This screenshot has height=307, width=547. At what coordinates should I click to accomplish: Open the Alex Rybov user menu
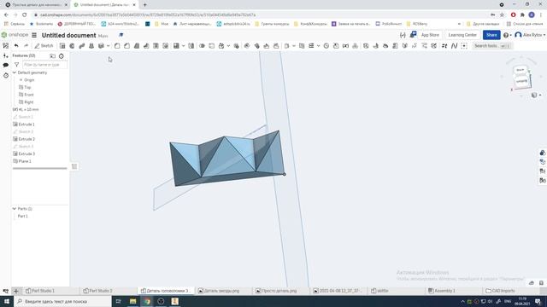point(530,35)
